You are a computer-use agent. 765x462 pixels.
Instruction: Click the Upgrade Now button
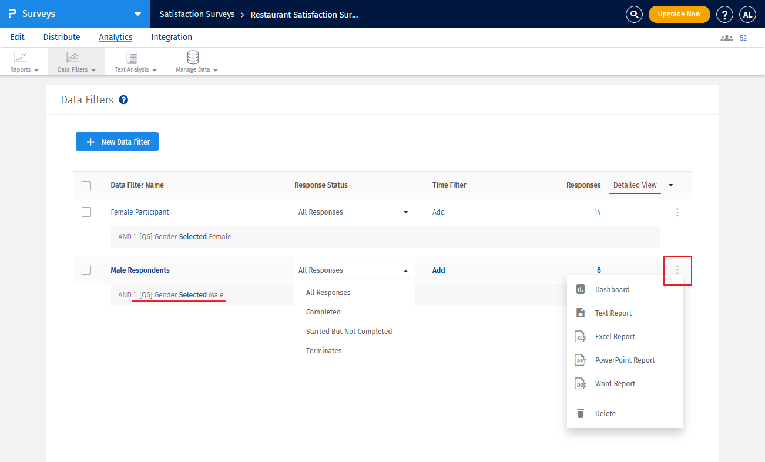pos(679,14)
